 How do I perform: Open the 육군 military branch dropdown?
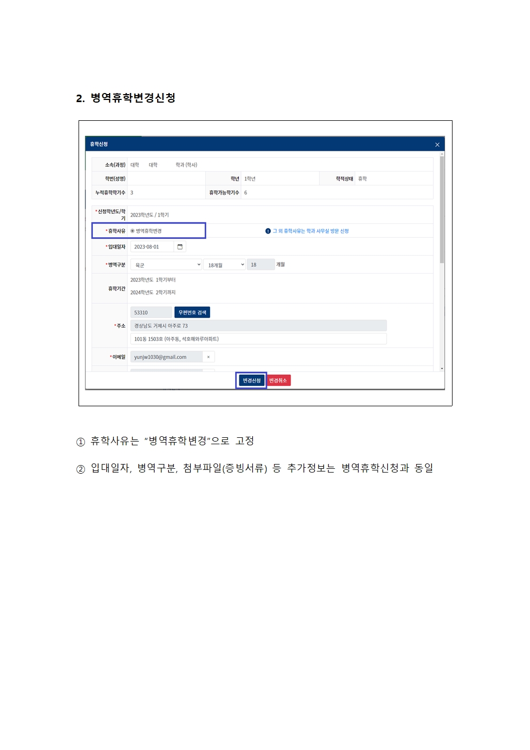click(167, 265)
